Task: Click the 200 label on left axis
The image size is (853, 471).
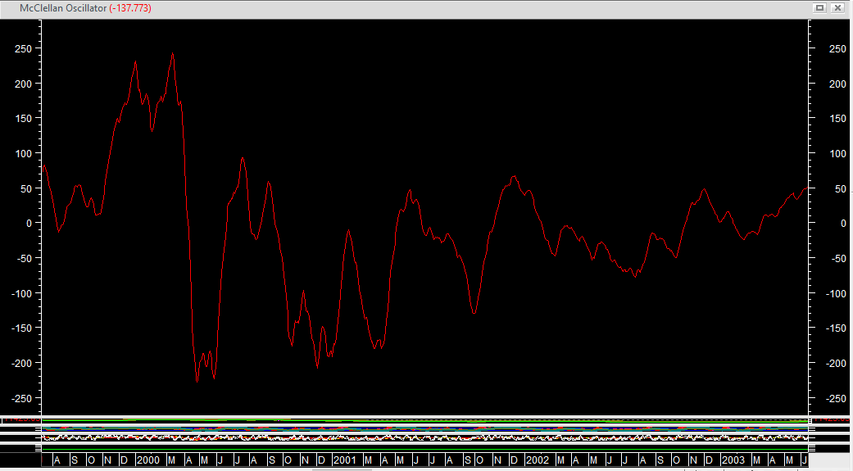Action: coord(23,84)
